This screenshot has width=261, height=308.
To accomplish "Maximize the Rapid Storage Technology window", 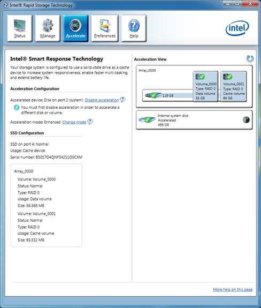I will point(237,4).
